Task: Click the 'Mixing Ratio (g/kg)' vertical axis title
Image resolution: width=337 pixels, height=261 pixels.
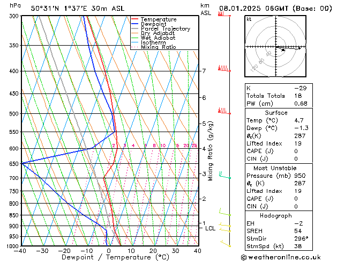Action: coord(210,151)
